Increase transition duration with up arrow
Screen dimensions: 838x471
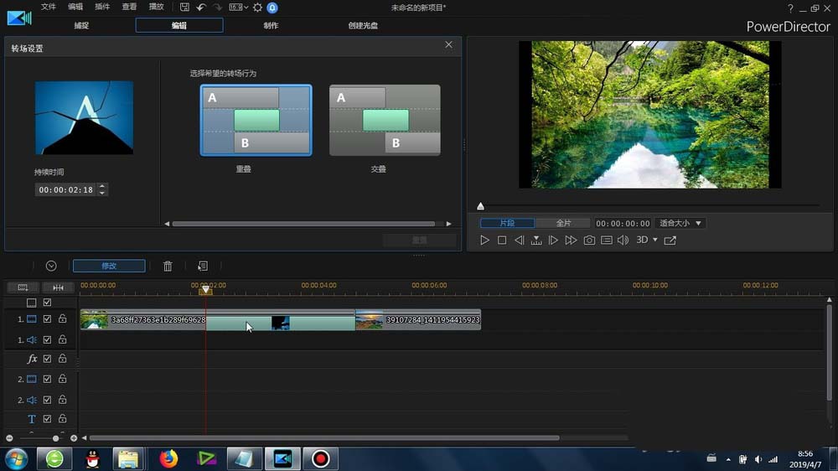click(x=102, y=187)
